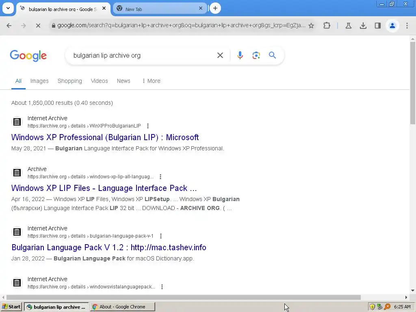Open the Windows Start menu
416x312 pixels.
(x=11, y=307)
